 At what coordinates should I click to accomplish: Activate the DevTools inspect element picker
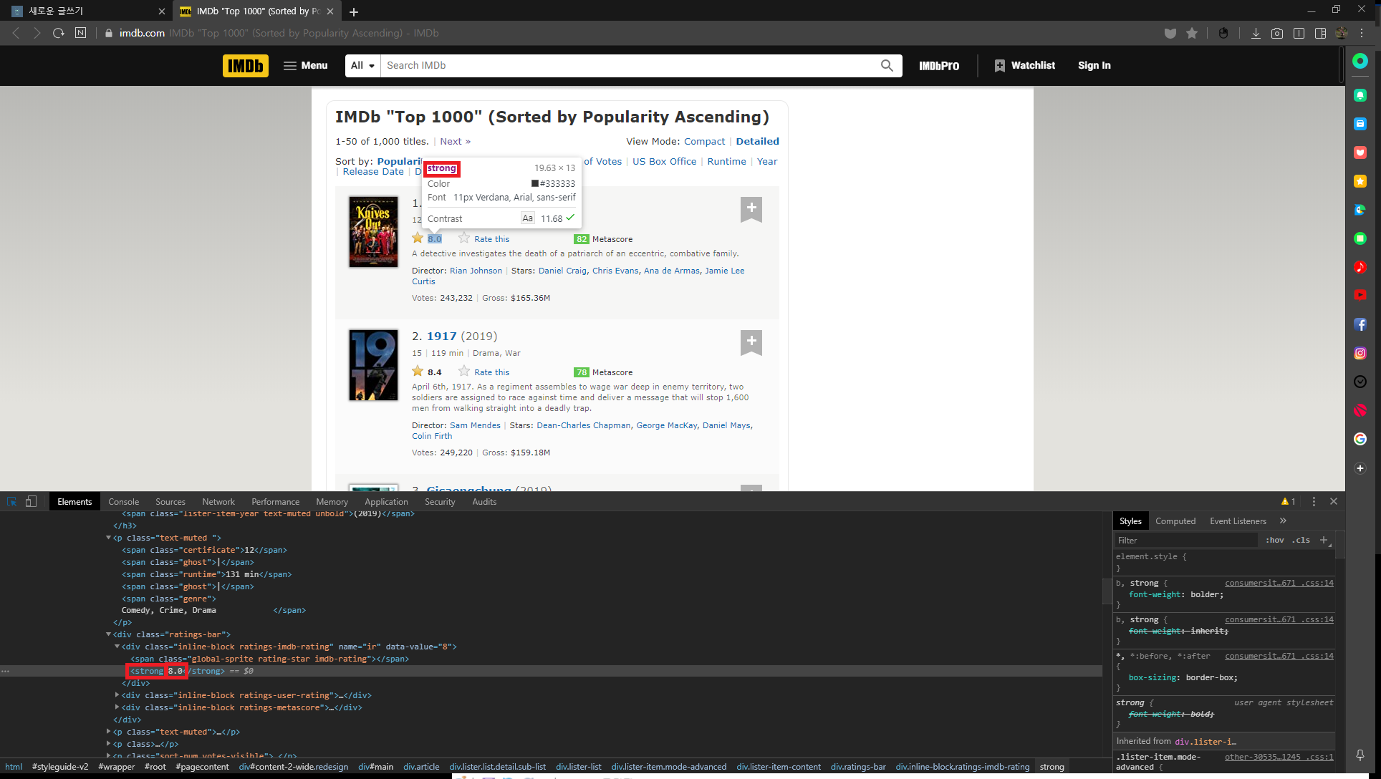[x=11, y=501]
